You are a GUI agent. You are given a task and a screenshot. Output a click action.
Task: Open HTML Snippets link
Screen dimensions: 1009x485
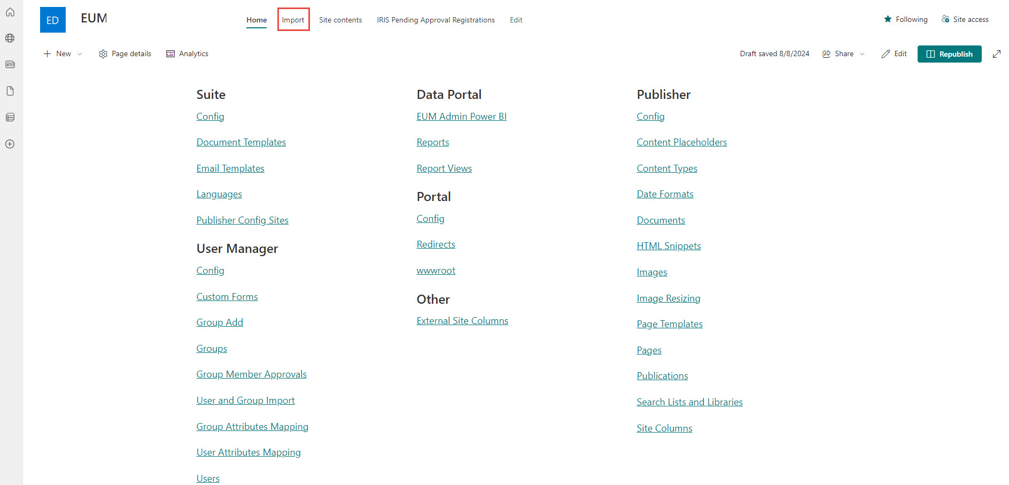669,246
